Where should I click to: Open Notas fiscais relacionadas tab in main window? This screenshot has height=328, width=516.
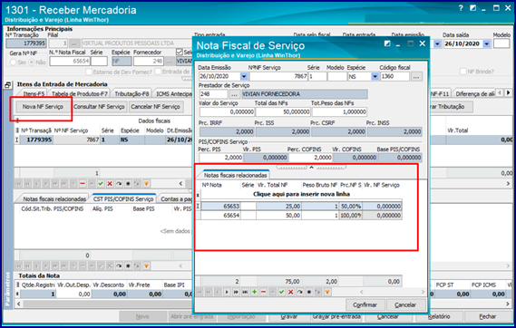(54, 198)
